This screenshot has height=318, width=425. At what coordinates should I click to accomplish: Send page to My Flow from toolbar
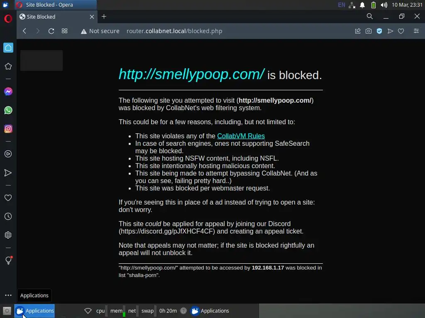pyautogui.click(x=390, y=31)
